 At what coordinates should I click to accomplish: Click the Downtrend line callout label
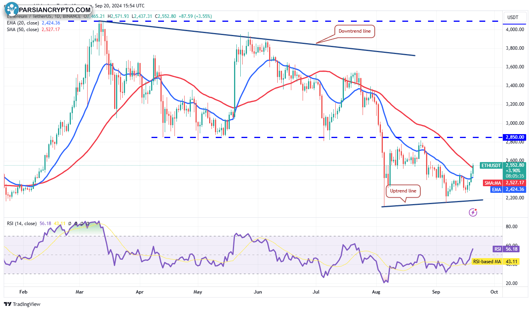coord(354,31)
